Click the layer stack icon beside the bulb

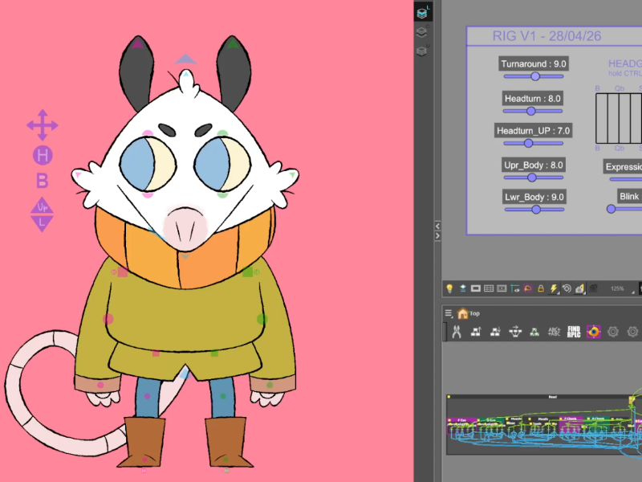pos(463,288)
